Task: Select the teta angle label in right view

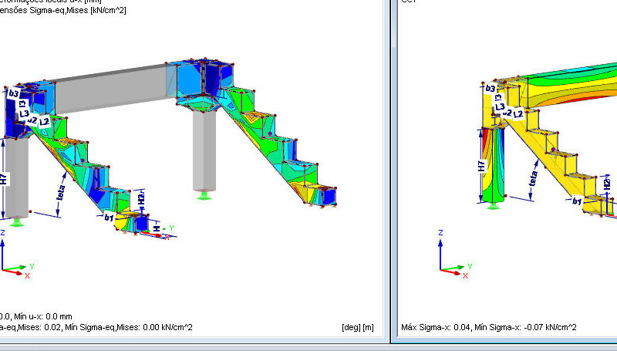Action: click(533, 178)
